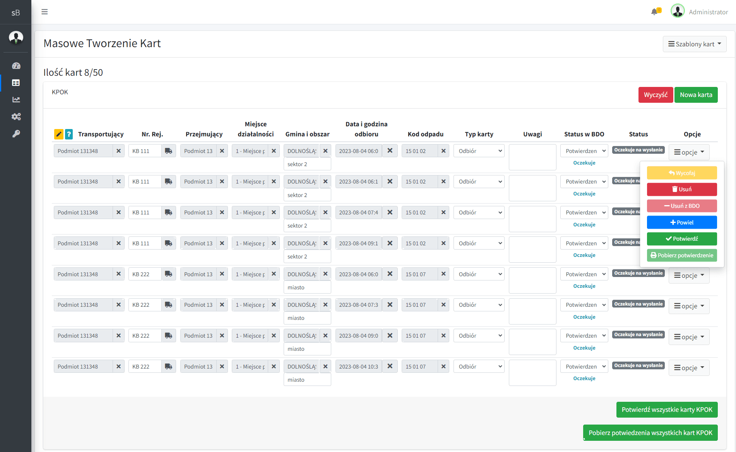Click Potwierdź wszystkie karty KPOK button
This screenshot has height=452, width=736.
667,410
